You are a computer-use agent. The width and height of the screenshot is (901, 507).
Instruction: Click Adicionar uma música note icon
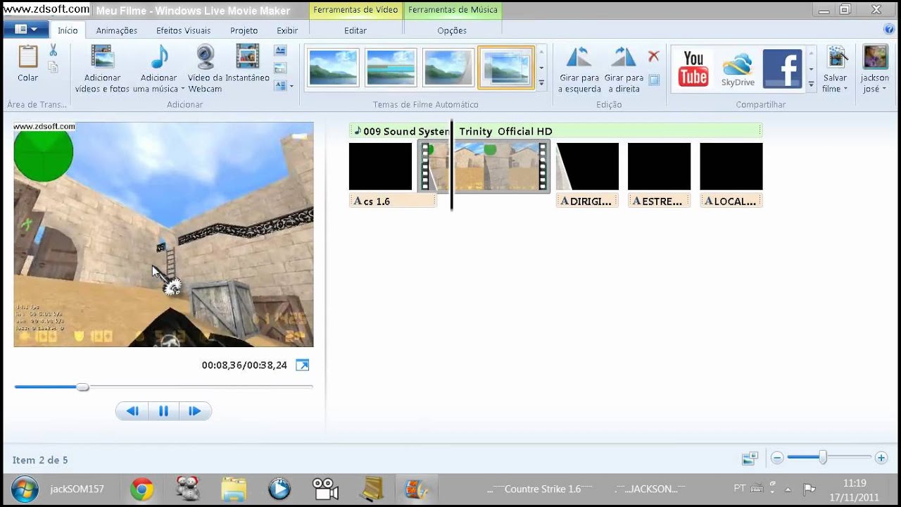[160, 58]
